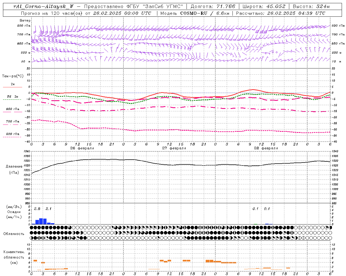Select the 10 м wind level label on left
This screenshot has height=276, width=346.
tap(26, 61)
